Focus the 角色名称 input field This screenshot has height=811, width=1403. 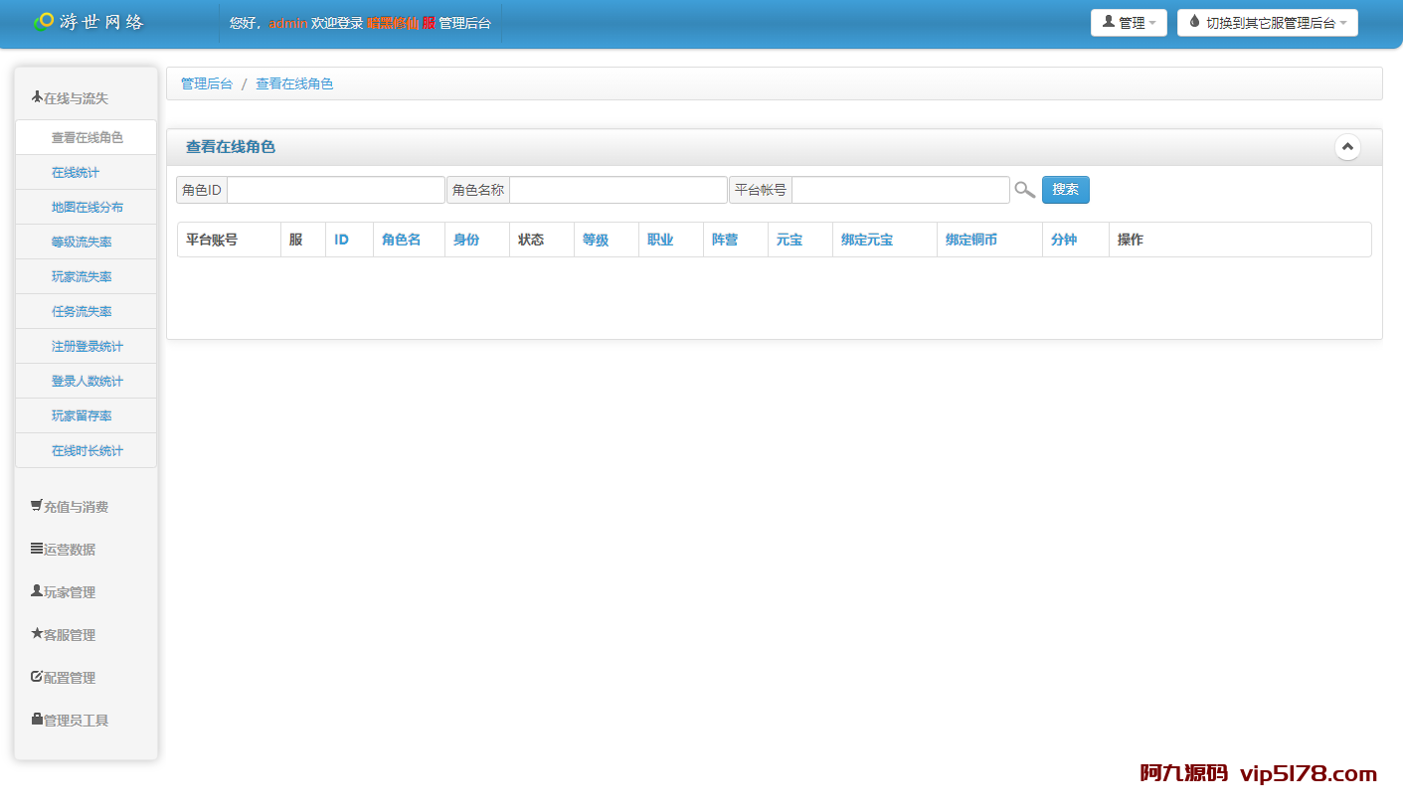pyautogui.click(x=618, y=190)
